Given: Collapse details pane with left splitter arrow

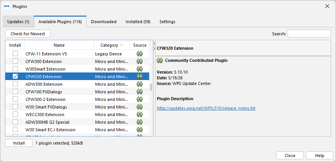Looking at the screenshot, I should tap(154, 43).
